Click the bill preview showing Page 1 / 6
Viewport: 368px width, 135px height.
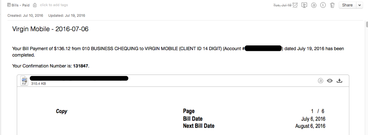point(183,111)
